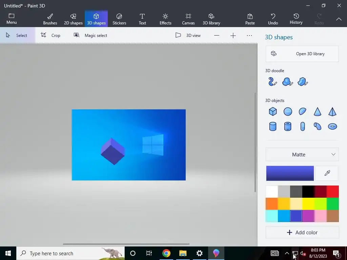Open the 2D shapes tab

(x=73, y=19)
